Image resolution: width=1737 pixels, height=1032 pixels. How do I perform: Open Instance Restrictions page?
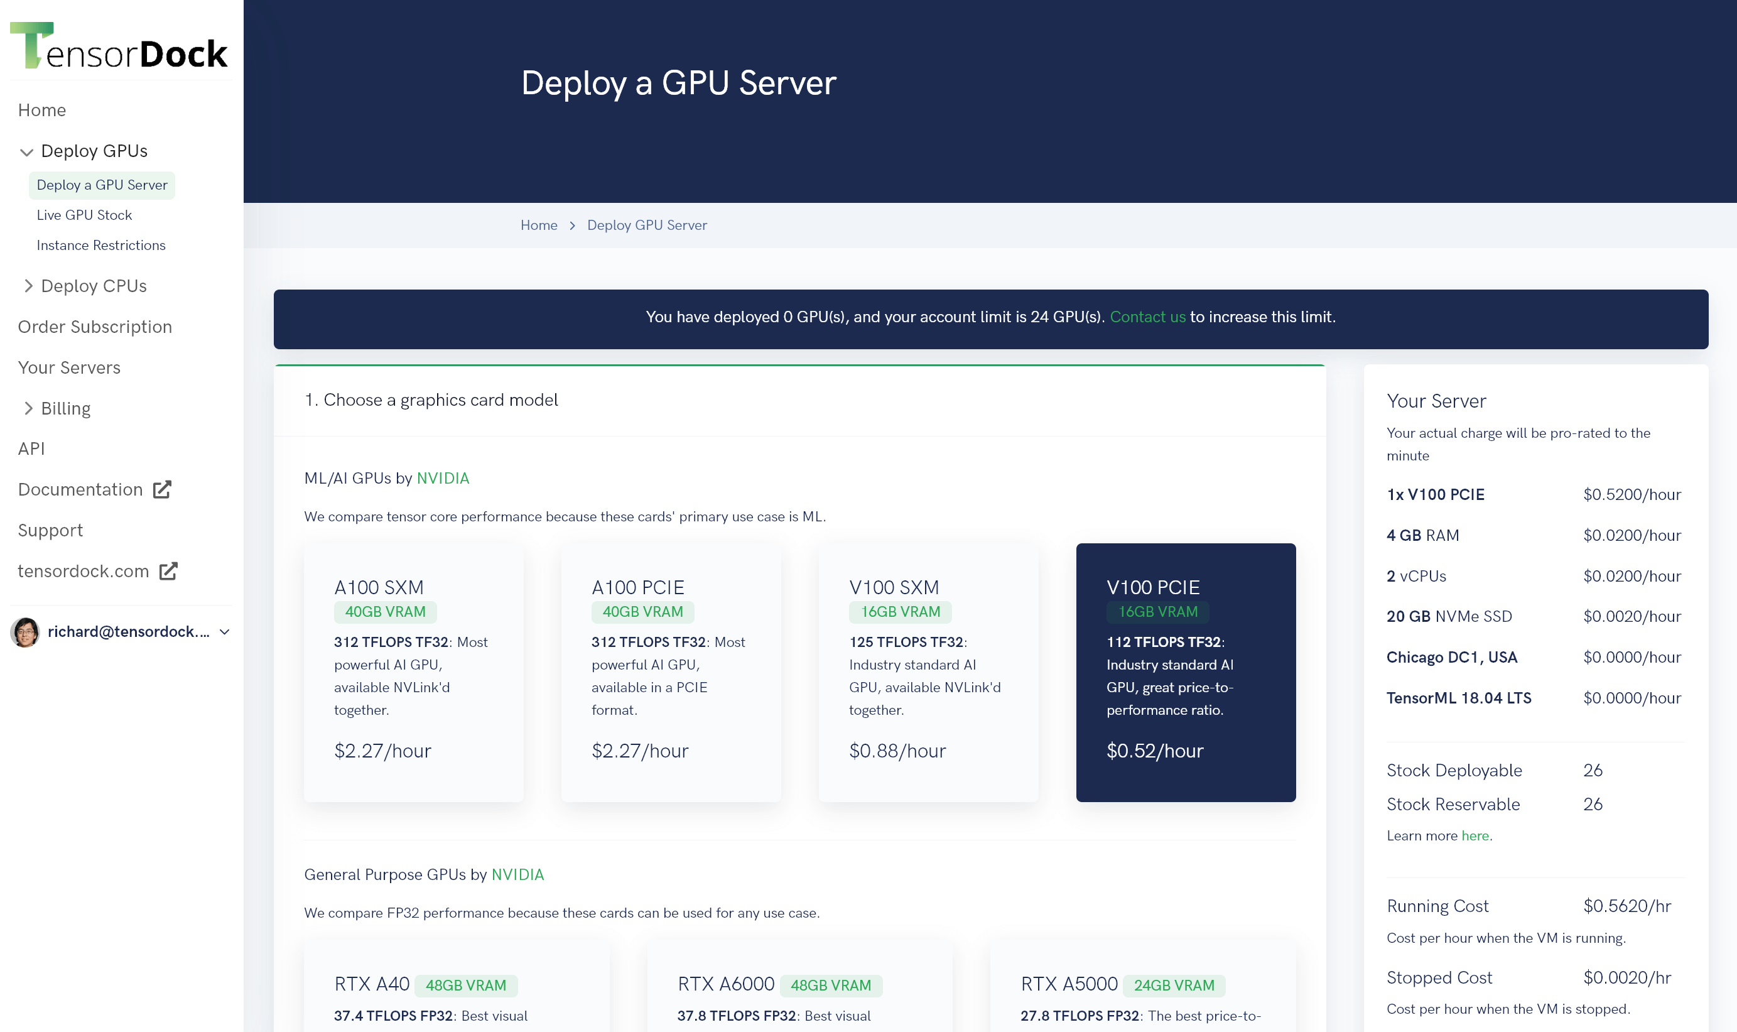[x=100, y=245]
